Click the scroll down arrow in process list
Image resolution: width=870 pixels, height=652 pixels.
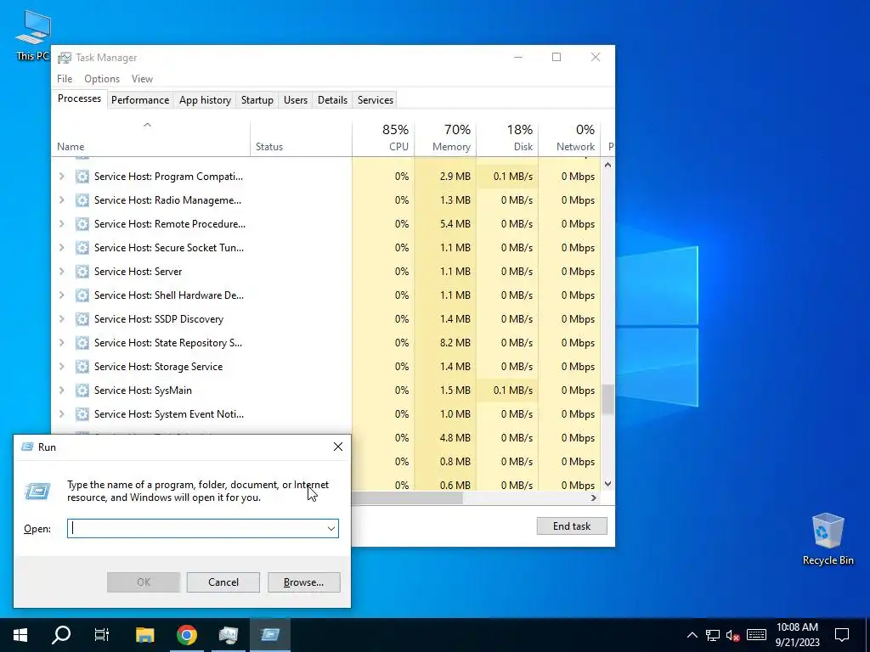pos(607,483)
